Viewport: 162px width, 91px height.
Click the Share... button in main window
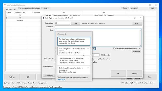point(153,8)
